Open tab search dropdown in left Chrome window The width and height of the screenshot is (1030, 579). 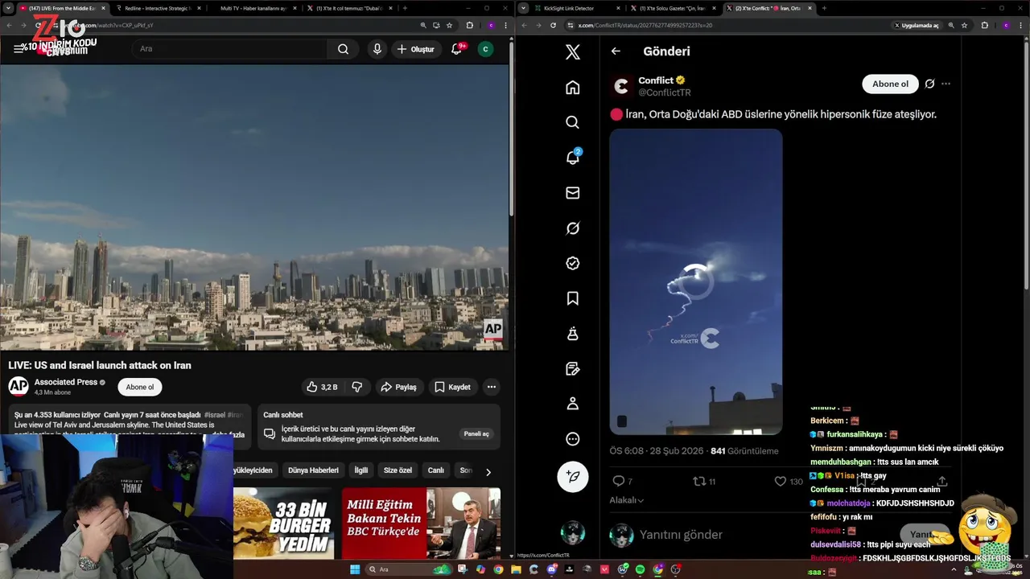click(x=9, y=8)
